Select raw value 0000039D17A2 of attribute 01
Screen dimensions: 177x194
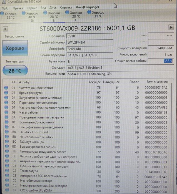[x=156, y=88]
